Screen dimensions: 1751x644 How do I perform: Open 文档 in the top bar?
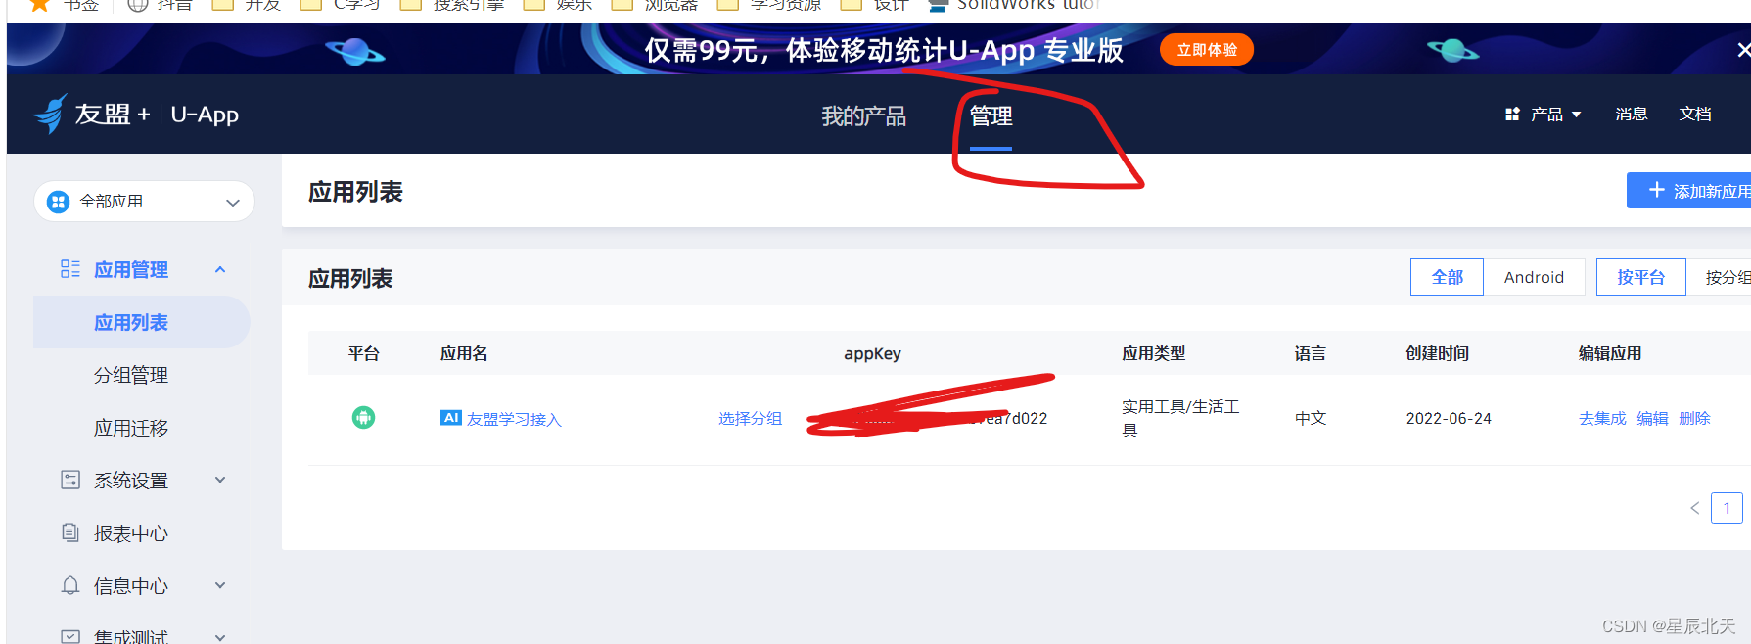tap(1694, 115)
